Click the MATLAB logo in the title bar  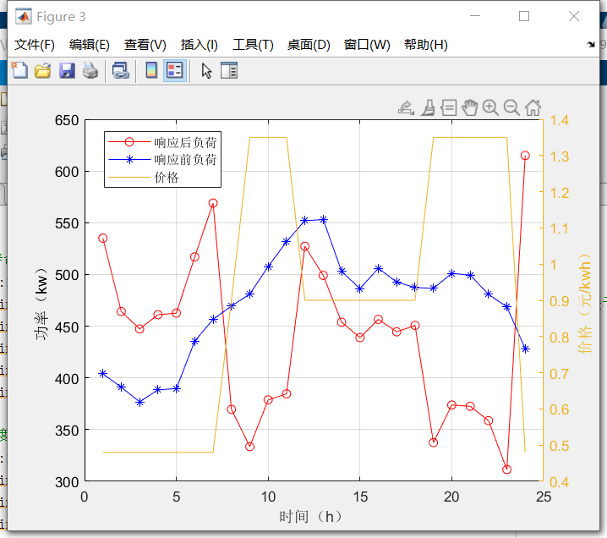(x=24, y=16)
